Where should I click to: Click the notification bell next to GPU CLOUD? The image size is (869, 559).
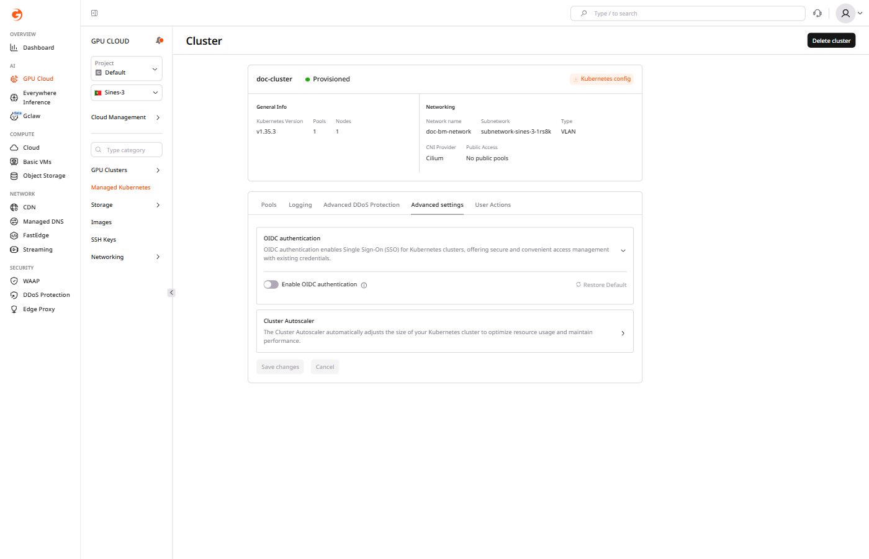tap(160, 40)
